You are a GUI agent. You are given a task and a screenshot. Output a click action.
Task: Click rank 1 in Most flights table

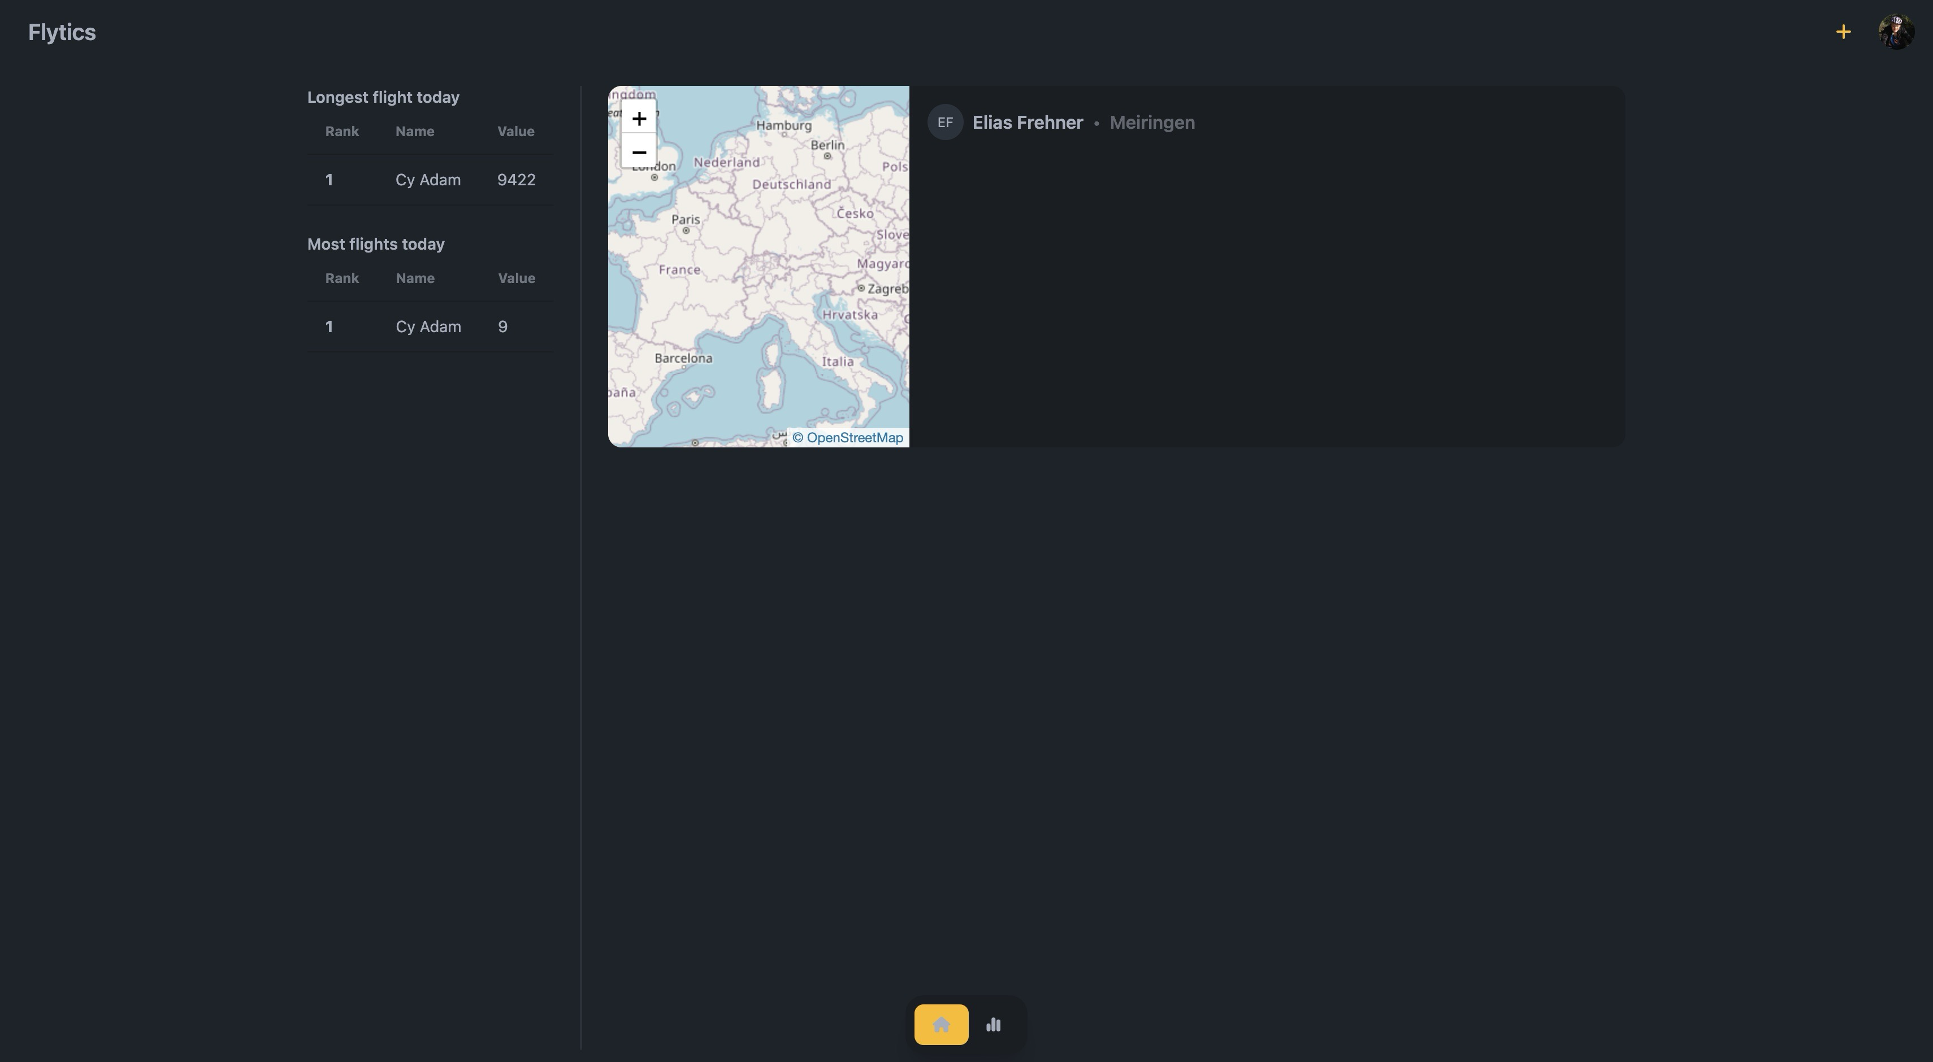click(329, 327)
